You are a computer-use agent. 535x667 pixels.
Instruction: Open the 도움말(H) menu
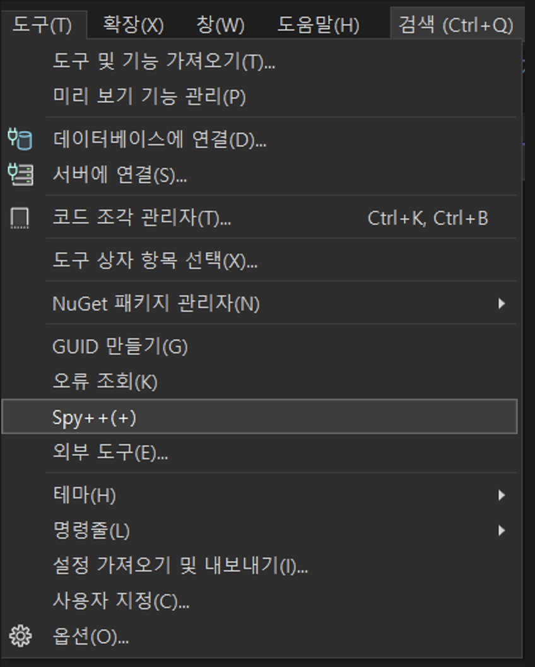tap(319, 25)
